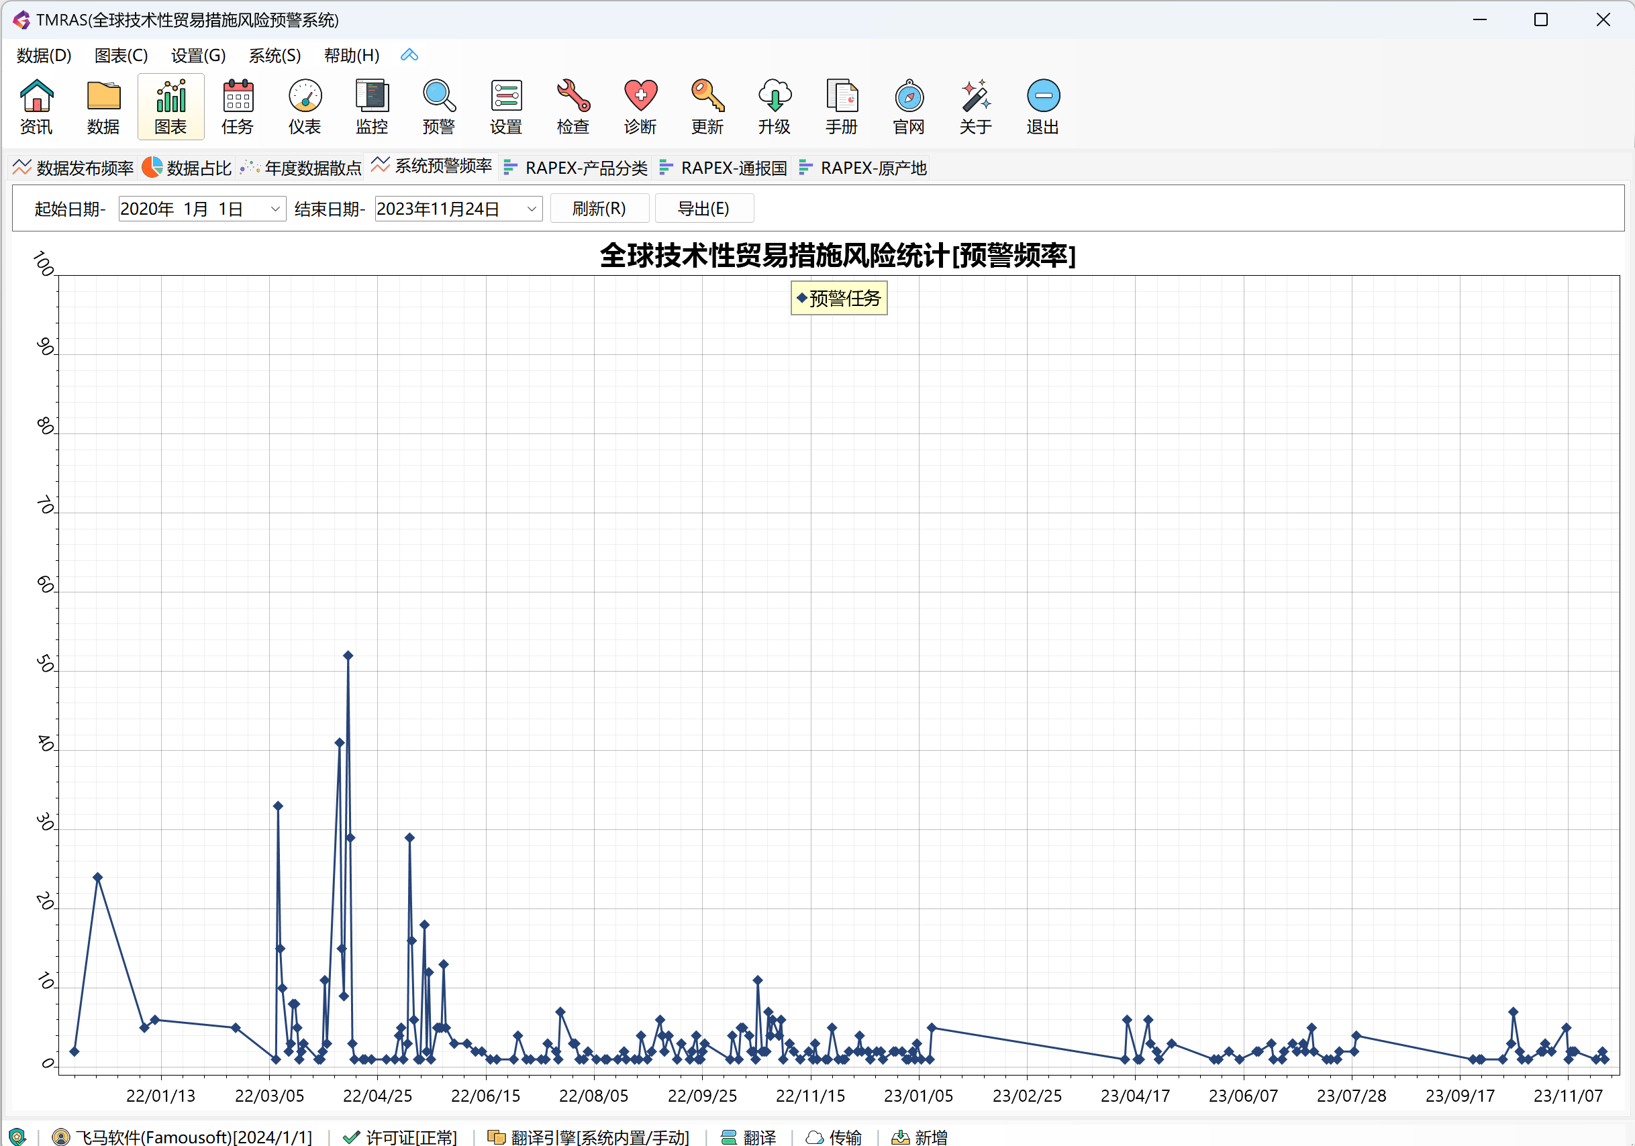The image size is (1635, 1146).
Task: Click the 飞马软件(Famousoft)[2024/1/1] status text
Action: point(194,1137)
